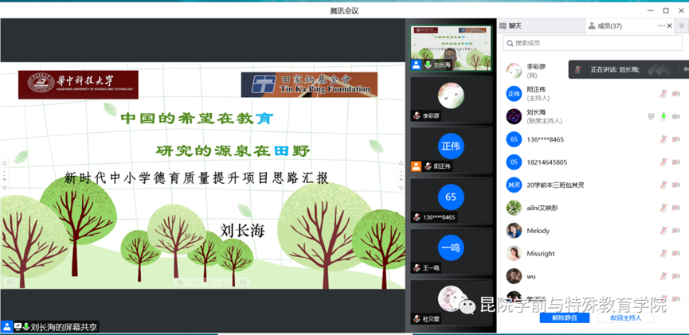Click muted mic icon for 136****8465

pyautogui.click(x=663, y=140)
